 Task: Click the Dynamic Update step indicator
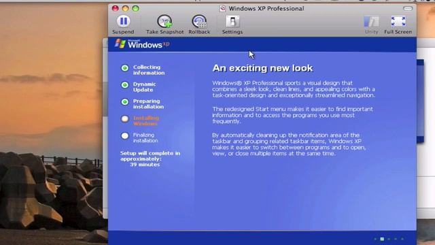point(125,85)
